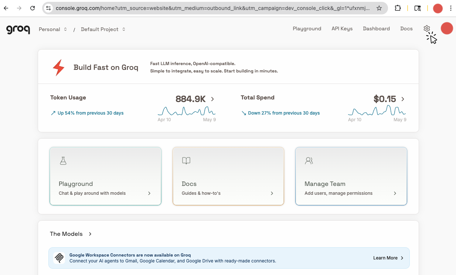The height and width of the screenshot is (275, 456).
Task: Open Docs in the top navigation
Action: pos(406,28)
